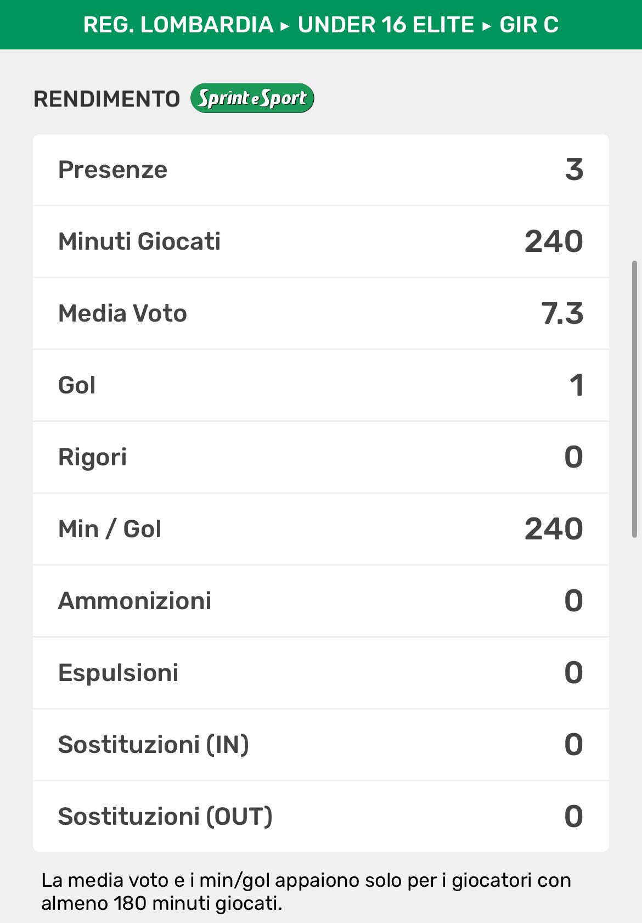Click the footnote about 180 minuti giocati
The image size is (642, 923).
[306, 891]
